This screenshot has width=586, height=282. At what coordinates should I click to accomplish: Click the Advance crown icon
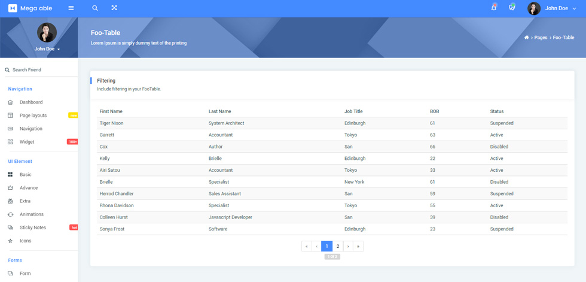point(11,188)
